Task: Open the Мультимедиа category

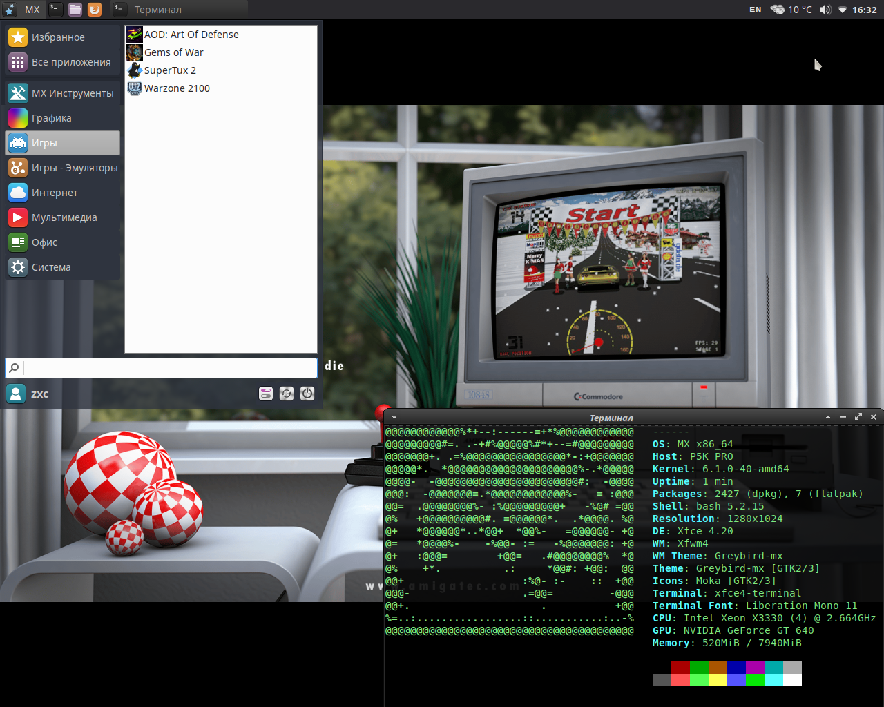Action: [x=62, y=217]
